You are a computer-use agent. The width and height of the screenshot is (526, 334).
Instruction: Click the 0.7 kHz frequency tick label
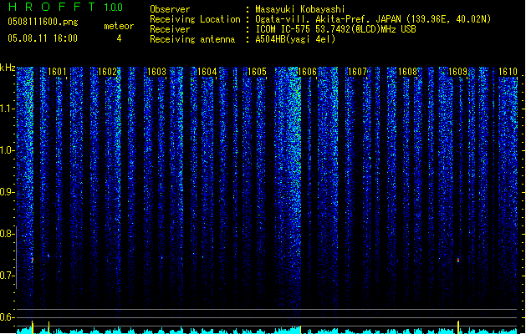tap(7, 276)
